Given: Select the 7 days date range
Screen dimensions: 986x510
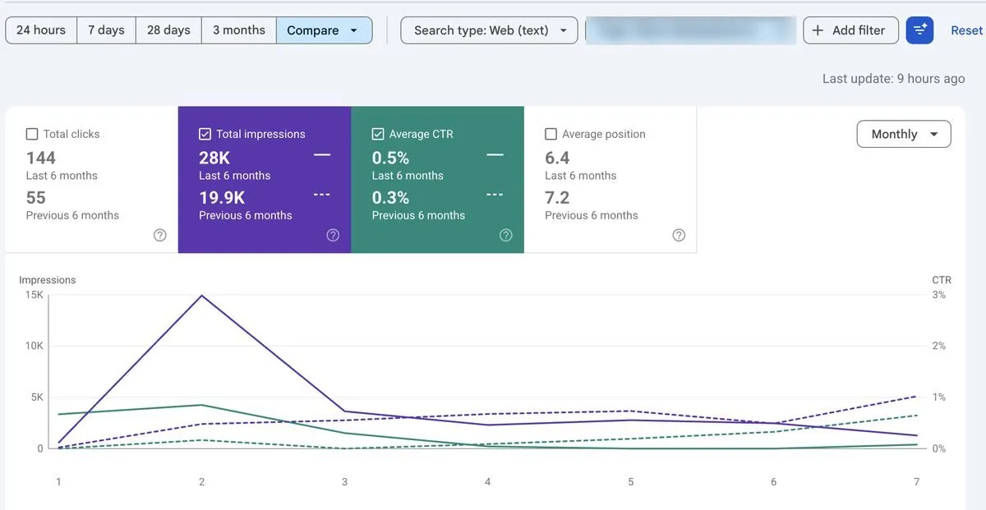Looking at the screenshot, I should 106,30.
